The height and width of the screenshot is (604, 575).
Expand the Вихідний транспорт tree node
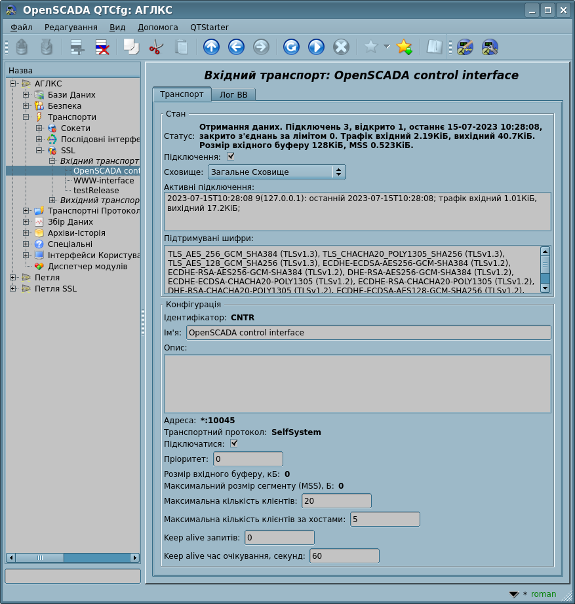(52, 200)
